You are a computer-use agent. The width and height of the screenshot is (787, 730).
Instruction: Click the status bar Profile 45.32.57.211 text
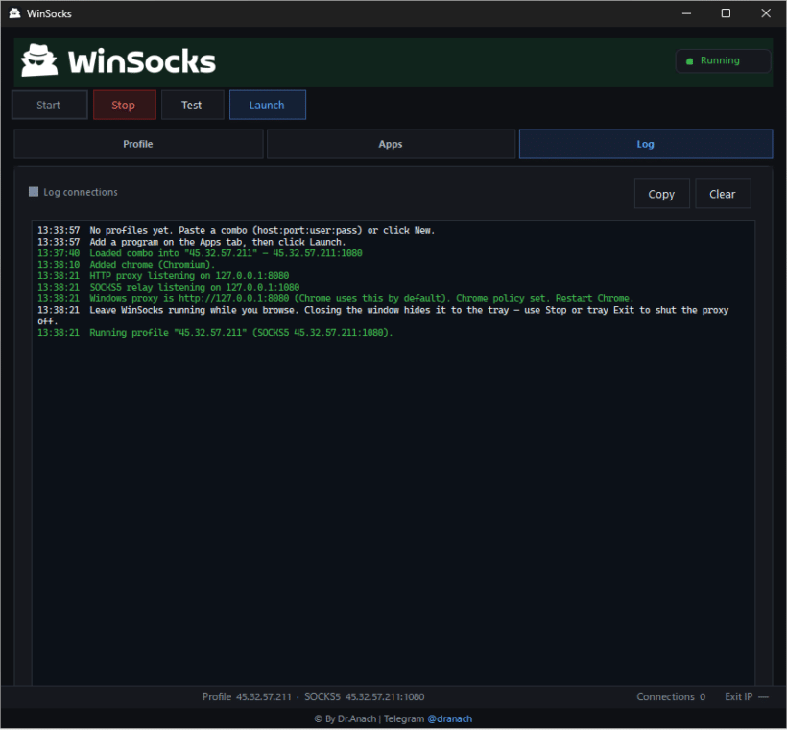click(247, 696)
